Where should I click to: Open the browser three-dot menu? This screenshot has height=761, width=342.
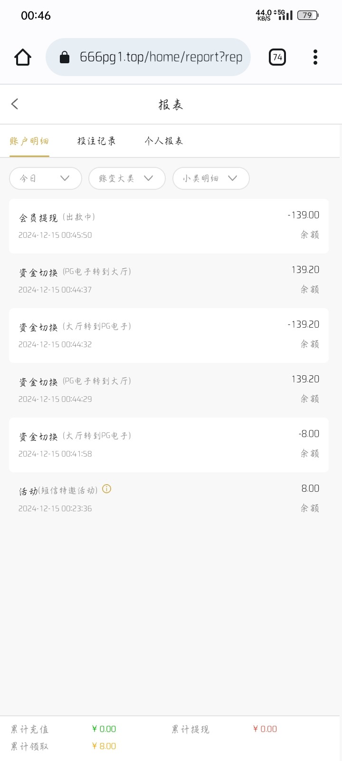coord(315,58)
